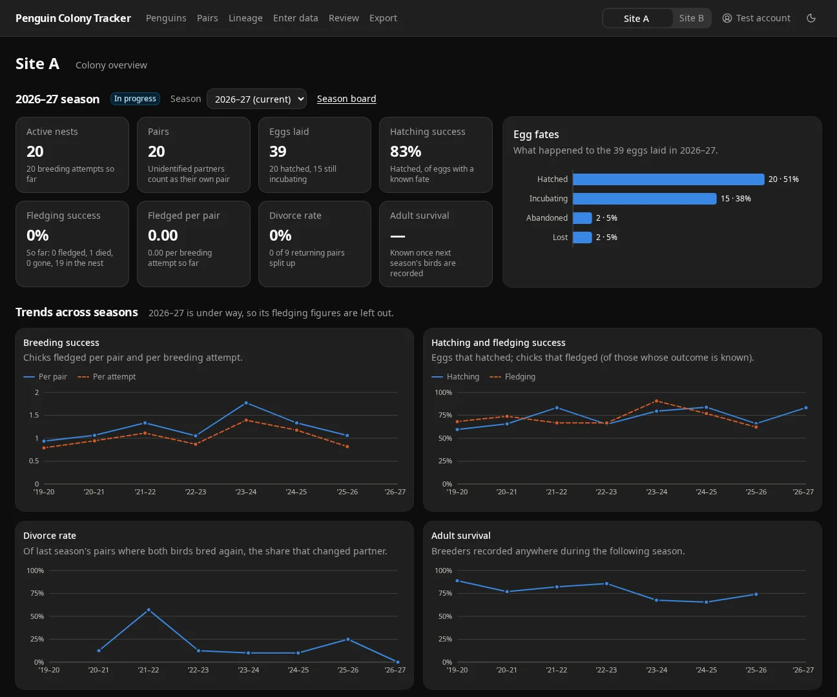Click the Abandoned bar in Egg fates
The height and width of the screenshot is (697, 837).
point(583,218)
